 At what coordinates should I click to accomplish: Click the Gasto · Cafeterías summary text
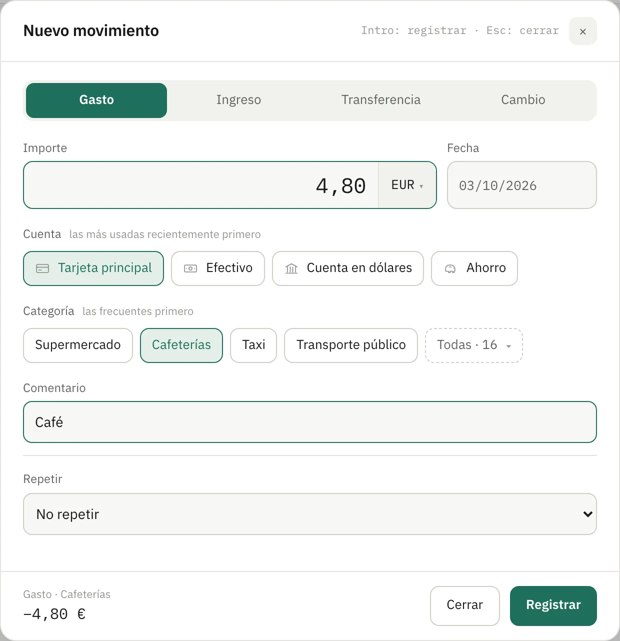click(x=67, y=594)
